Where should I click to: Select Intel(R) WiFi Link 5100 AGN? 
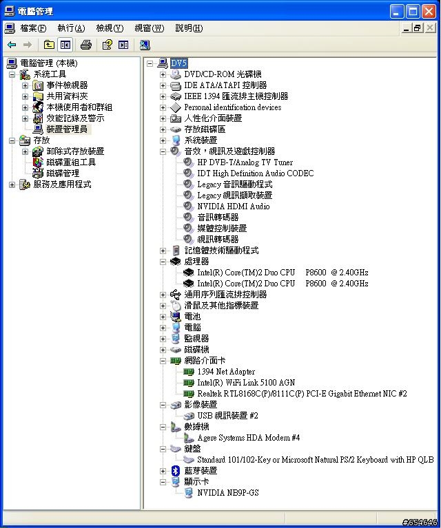coord(246,383)
